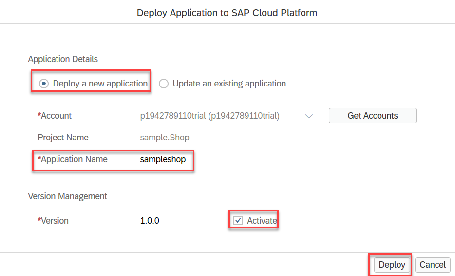Click the '*Version' field label
This screenshot has height=276, width=455.
(x=53, y=221)
